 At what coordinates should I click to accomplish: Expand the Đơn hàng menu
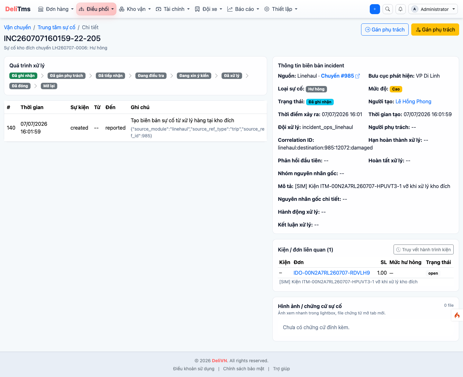pyautogui.click(x=56, y=9)
